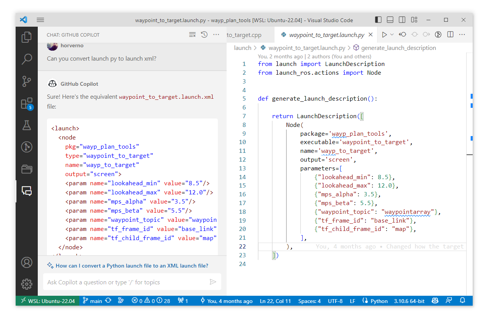This screenshot has height=319, width=491.
Task: Switch to the to_target.cpp tab
Action: tap(244, 35)
